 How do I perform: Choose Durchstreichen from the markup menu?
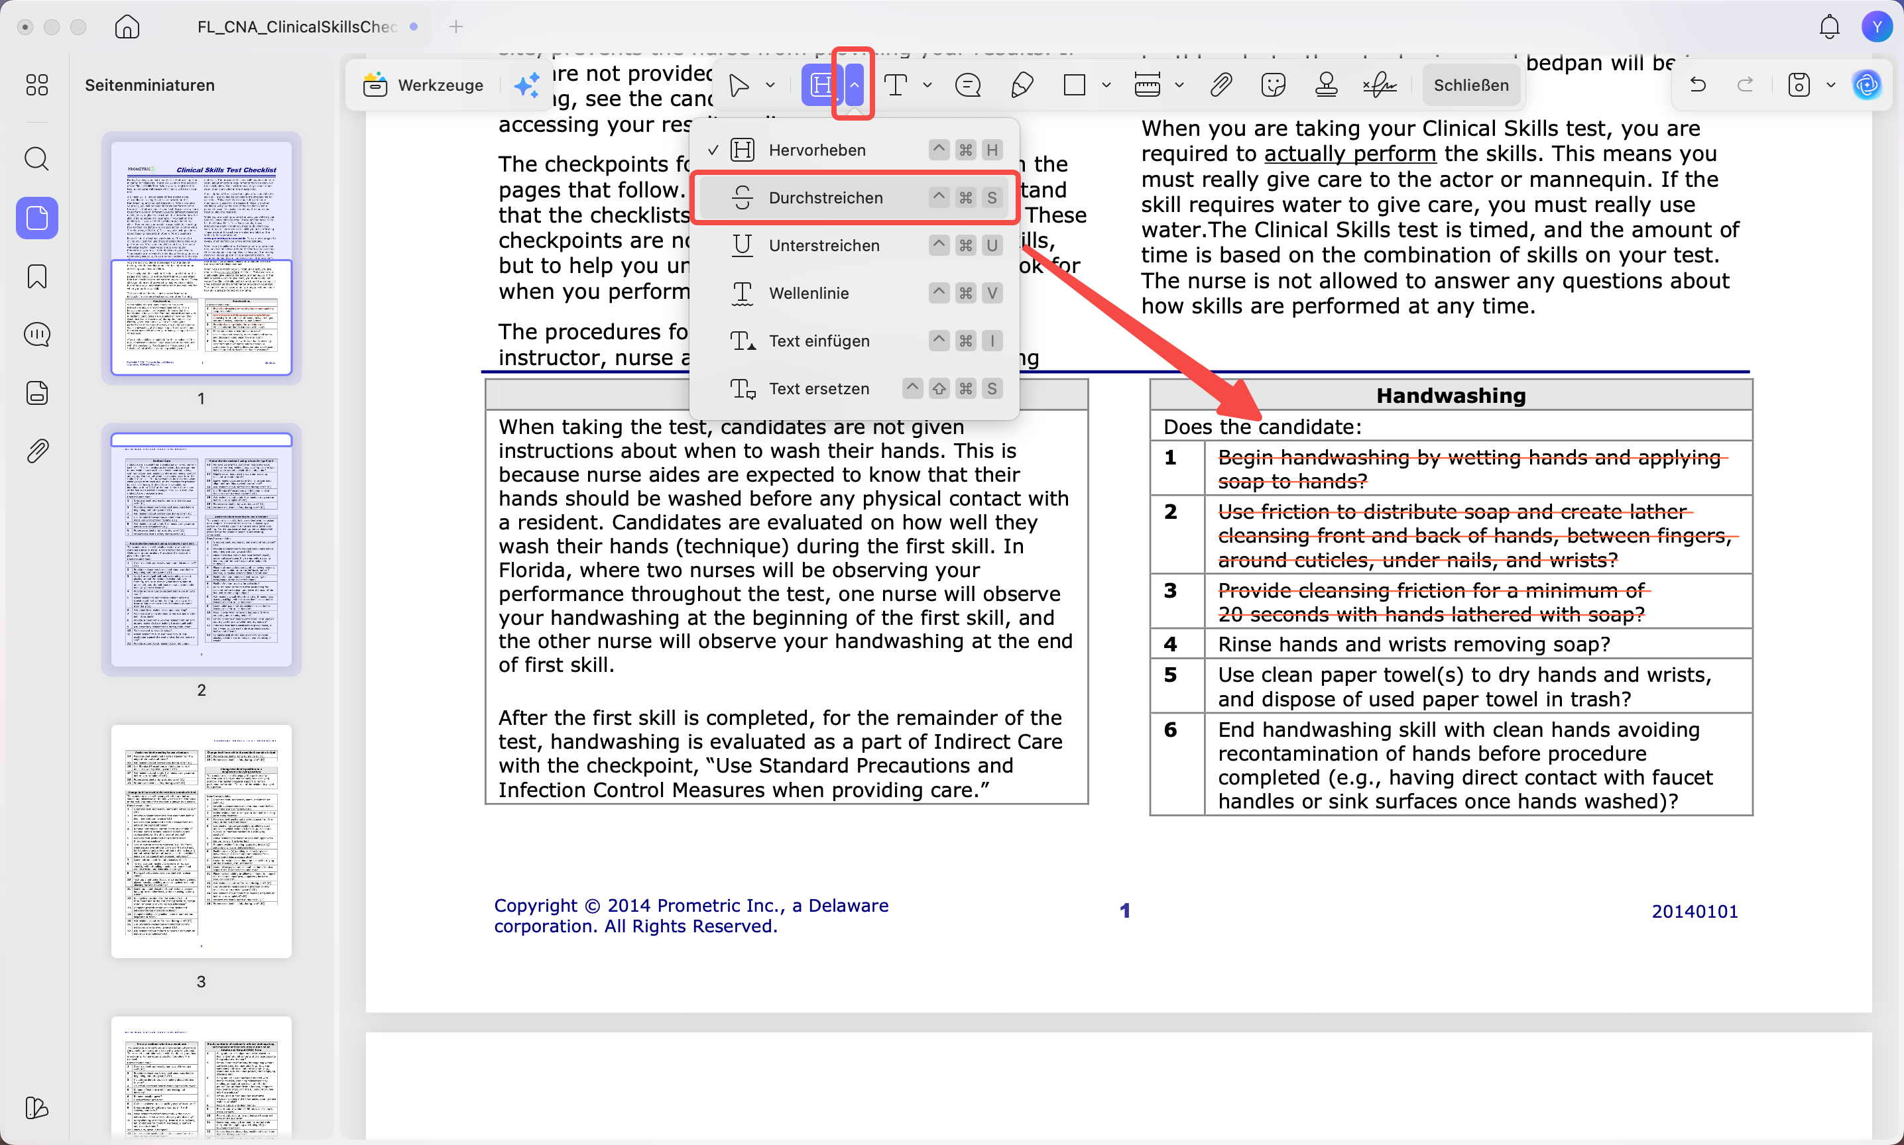855,197
